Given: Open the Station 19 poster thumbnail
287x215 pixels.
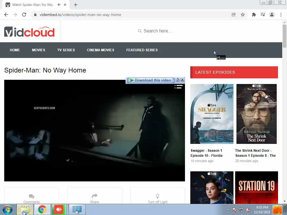Looking at the screenshot, I should click(256, 188).
